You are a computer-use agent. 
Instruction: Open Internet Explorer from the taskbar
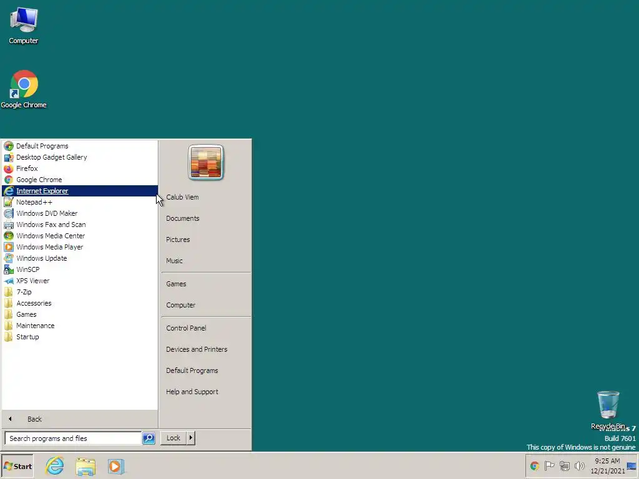pyautogui.click(x=55, y=466)
